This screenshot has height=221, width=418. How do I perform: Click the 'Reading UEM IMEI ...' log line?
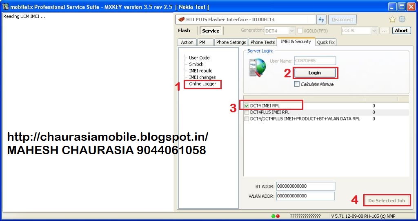click(24, 17)
